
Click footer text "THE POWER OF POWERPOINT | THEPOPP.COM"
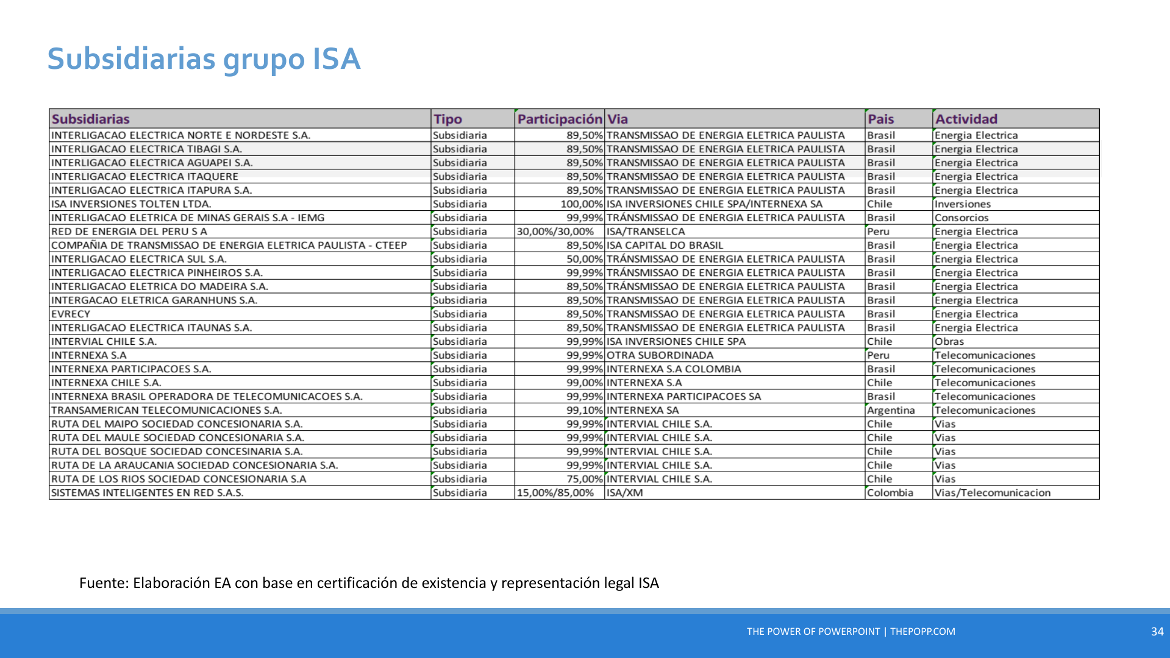[851, 632]
